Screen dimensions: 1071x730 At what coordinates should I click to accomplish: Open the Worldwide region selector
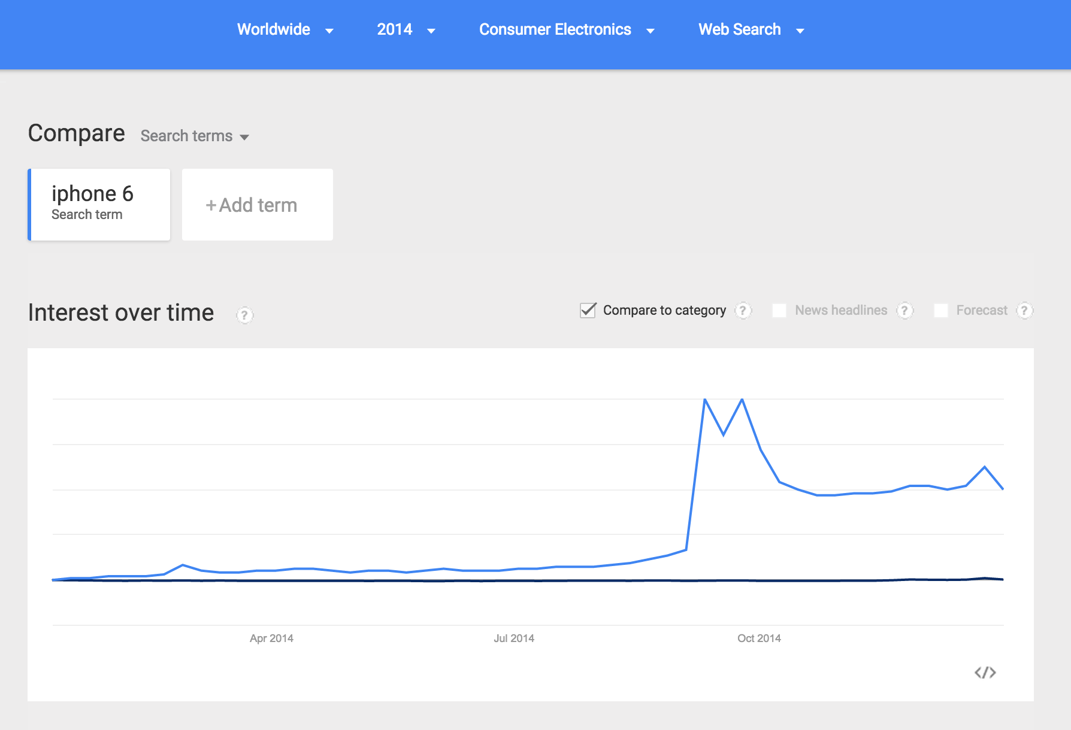click(x=285, y=29)
